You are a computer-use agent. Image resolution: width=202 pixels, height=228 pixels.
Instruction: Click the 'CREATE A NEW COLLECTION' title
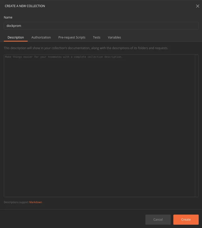point(25,6)
